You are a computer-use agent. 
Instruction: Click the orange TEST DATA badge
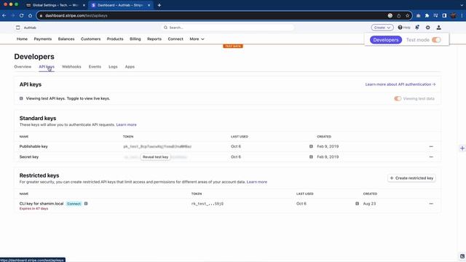coord(233,46)
